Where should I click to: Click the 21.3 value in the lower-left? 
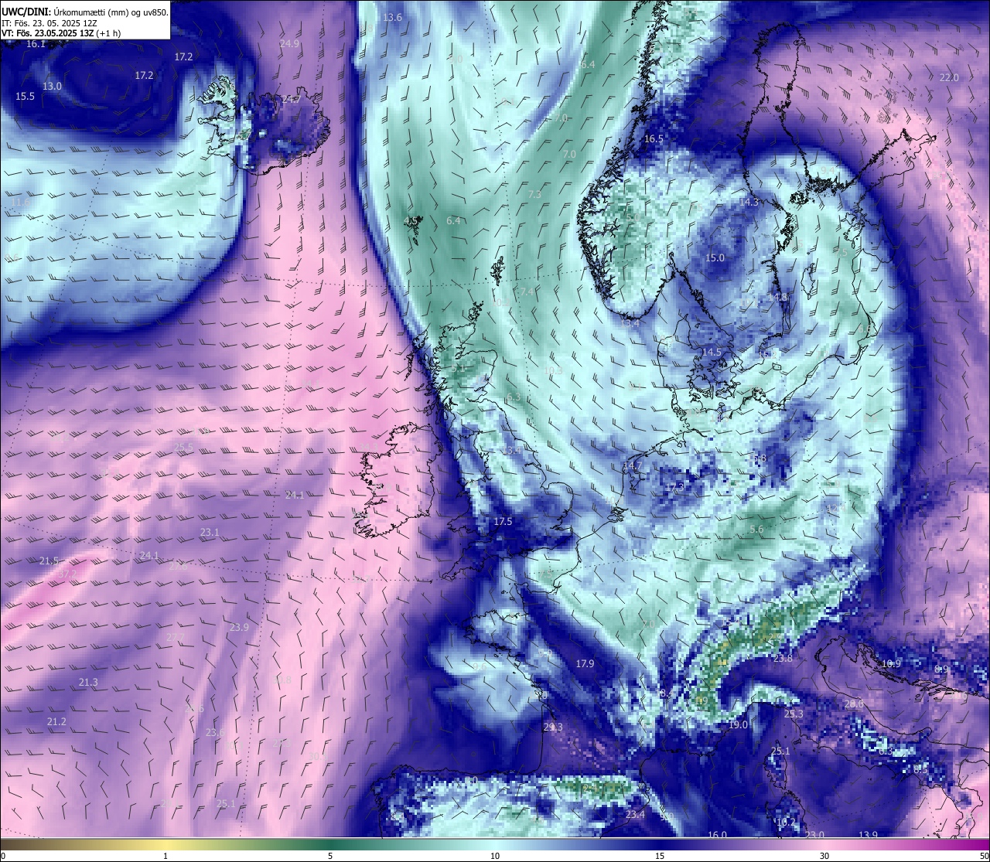click(x=88, y=683)
